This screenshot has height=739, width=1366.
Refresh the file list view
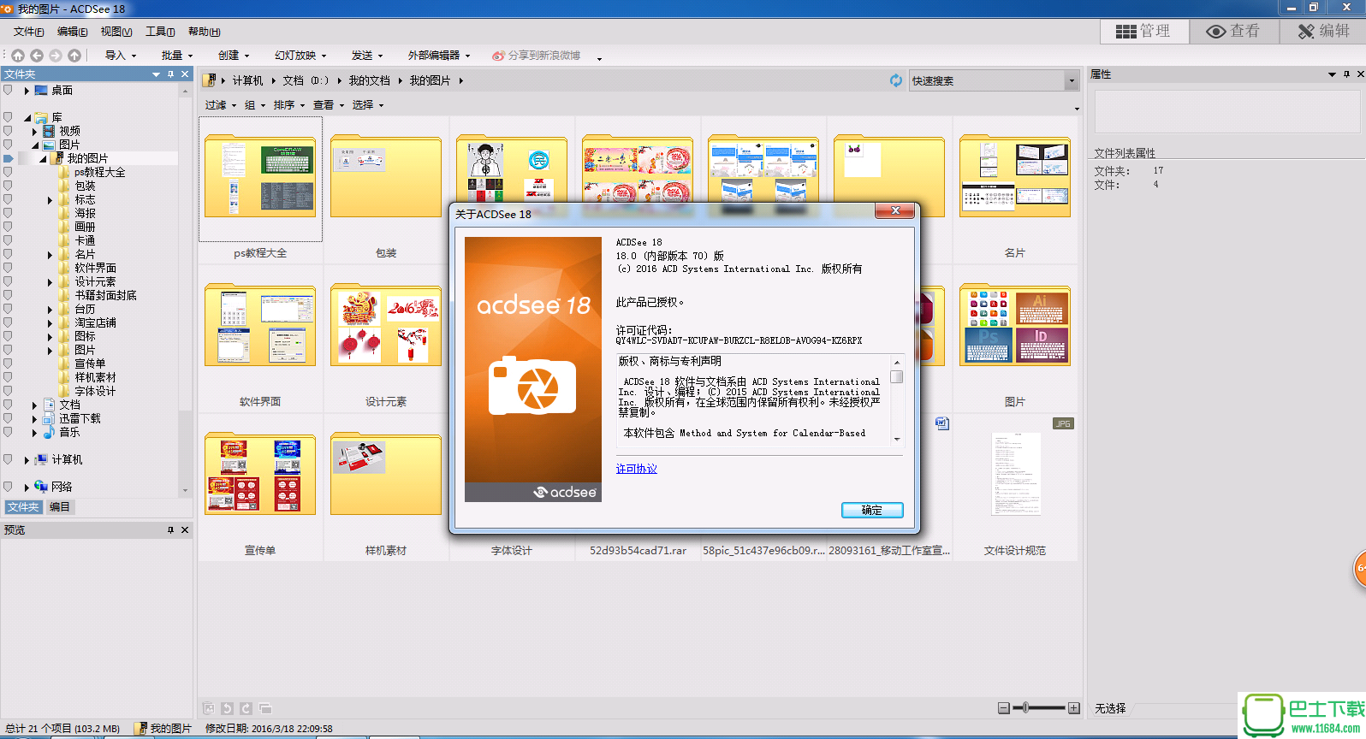point(896,80)
